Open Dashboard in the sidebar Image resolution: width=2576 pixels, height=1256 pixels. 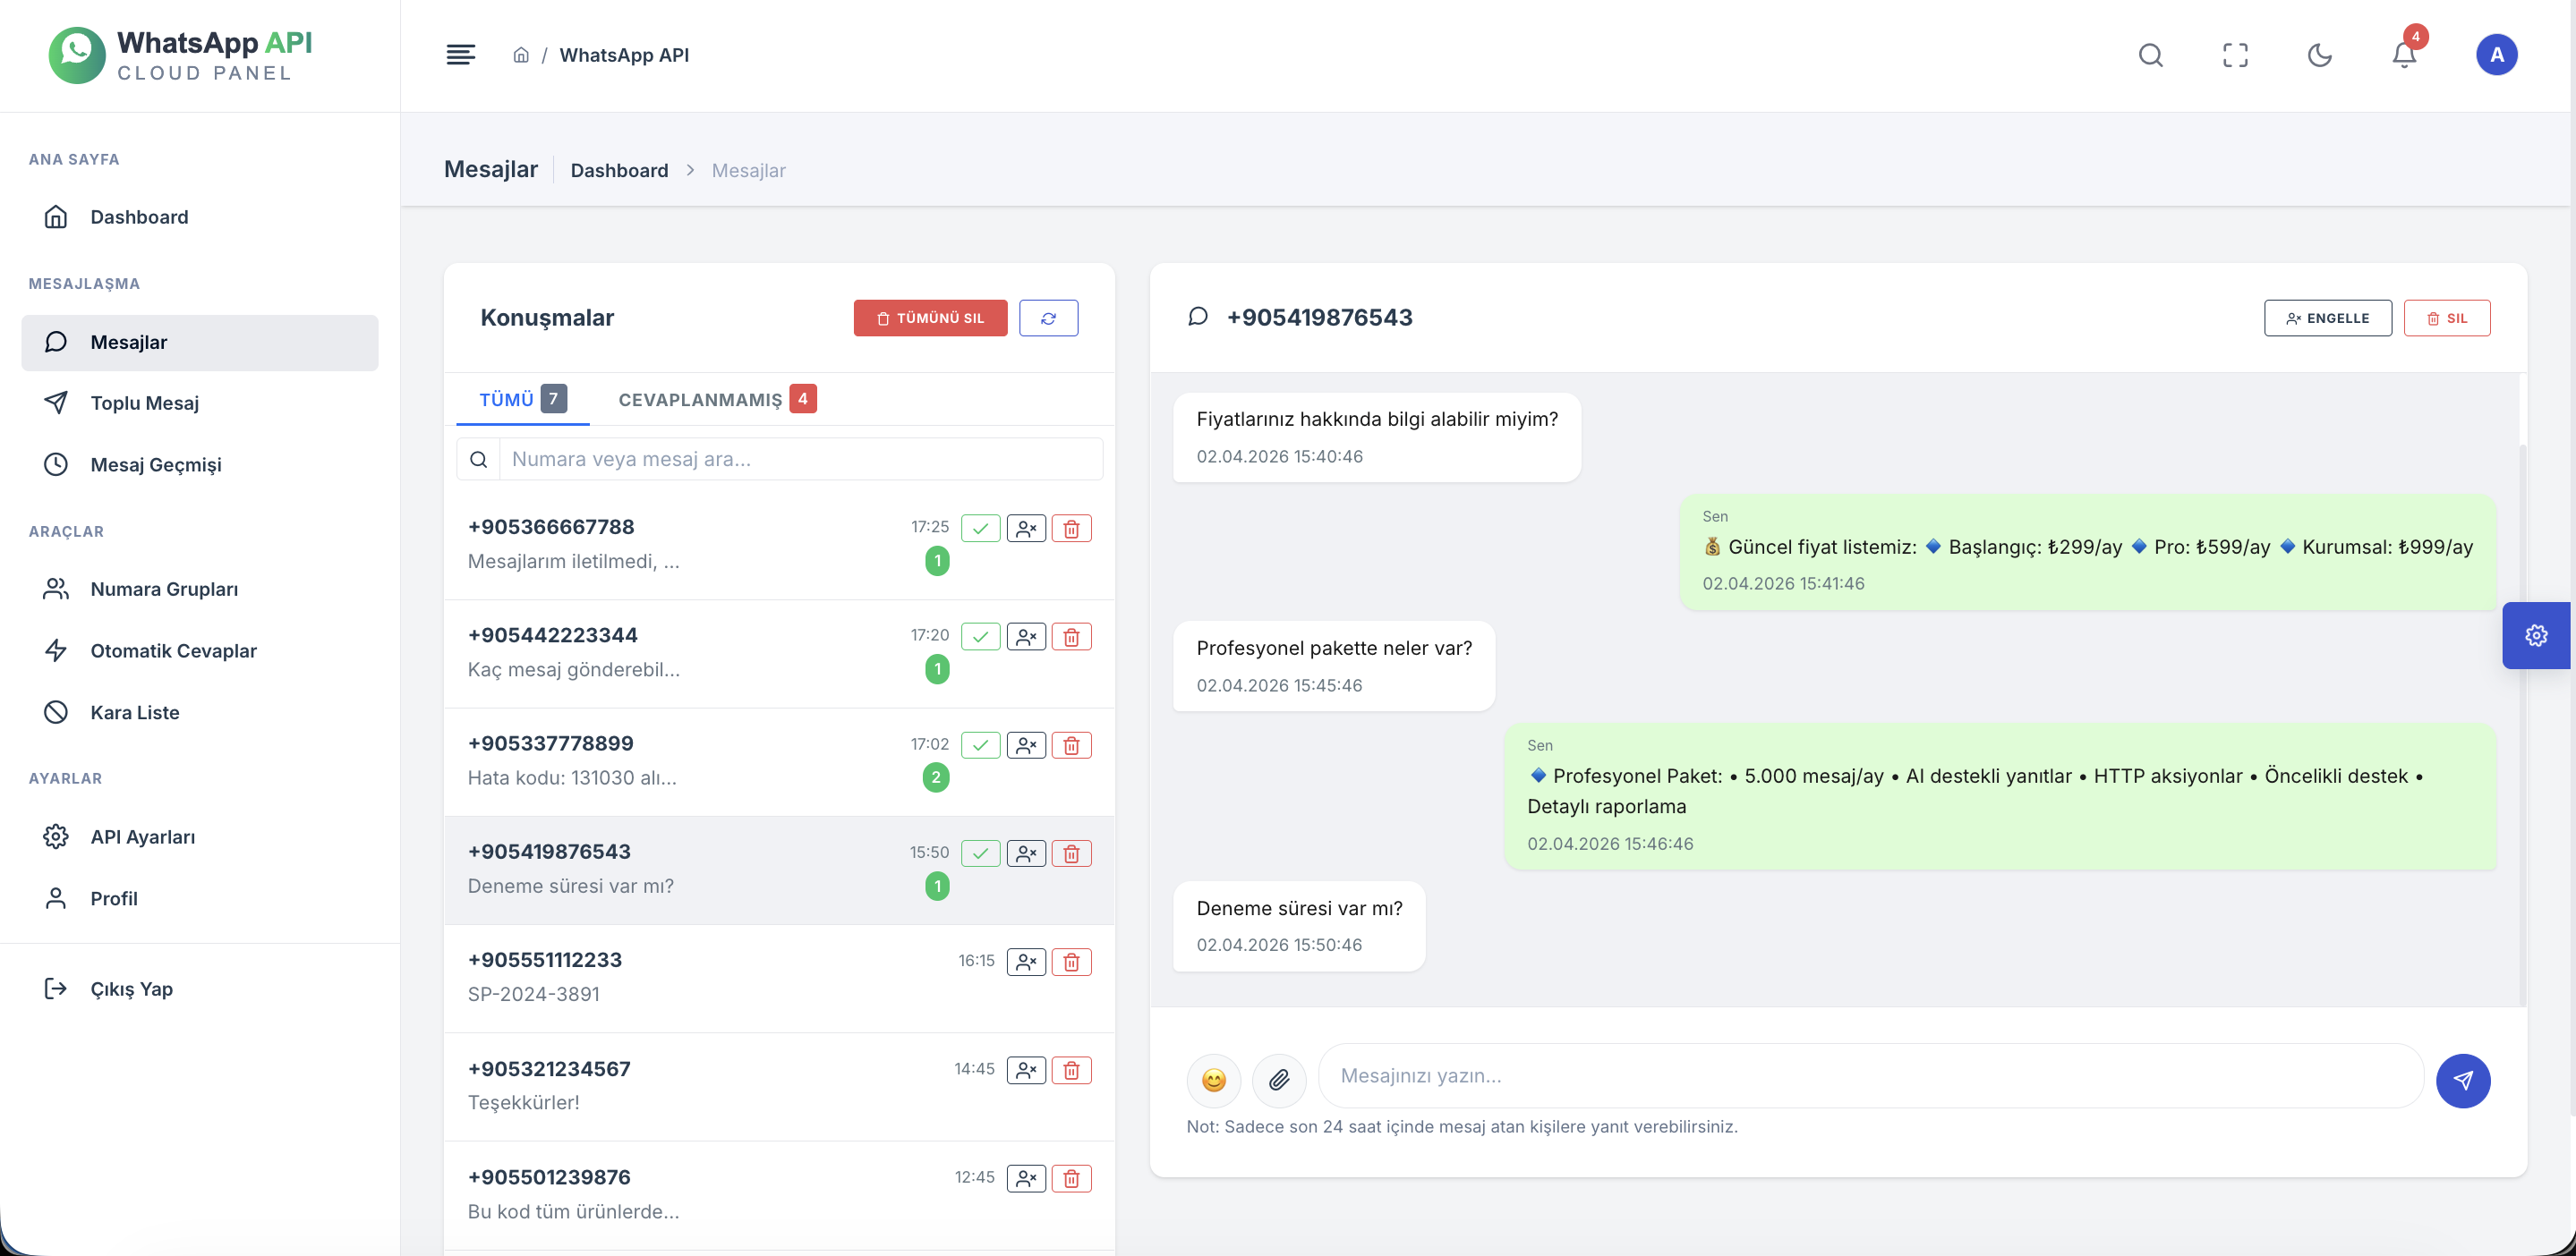click(x=200, y=216)
